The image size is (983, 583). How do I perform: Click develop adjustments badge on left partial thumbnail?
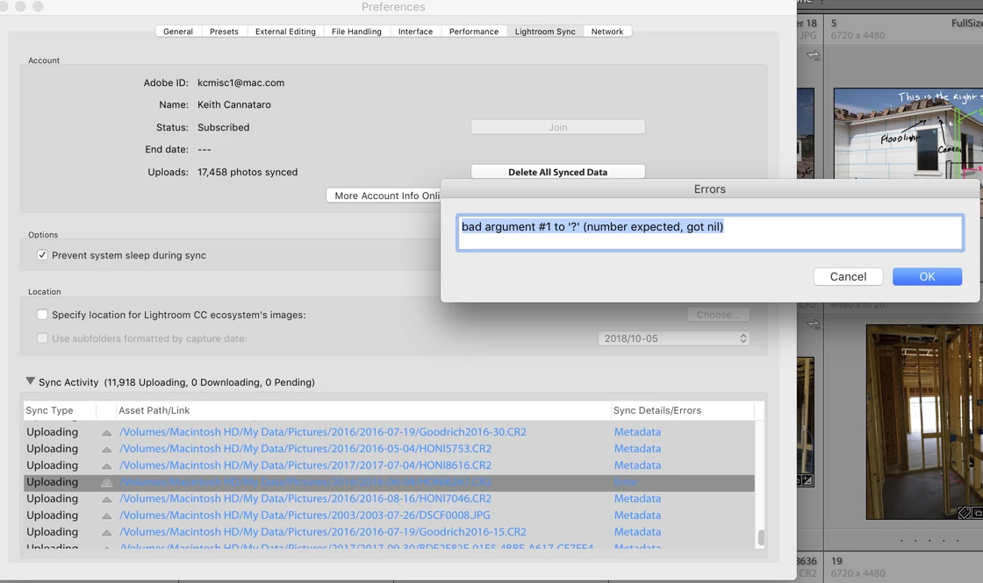(x=807, y=481)
